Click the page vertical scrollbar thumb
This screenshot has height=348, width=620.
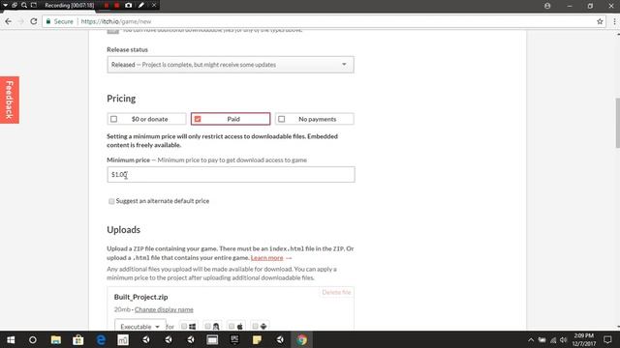click(x=617, y=123)
